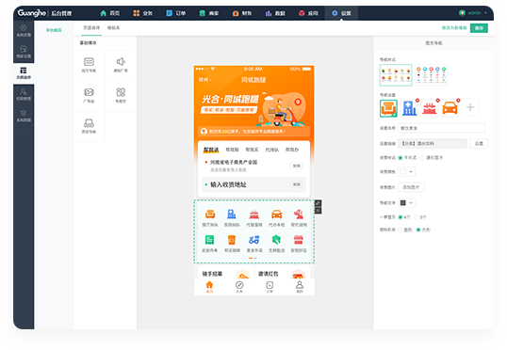This screenshot has width=507, height=350.
Task: Open the sidebar system data item below permissions
Action: coord(24,116)
